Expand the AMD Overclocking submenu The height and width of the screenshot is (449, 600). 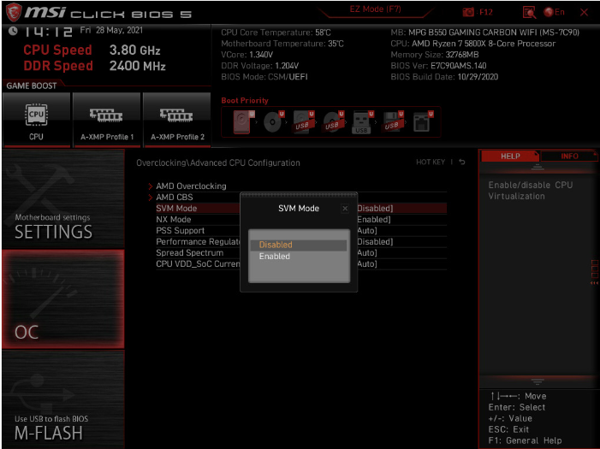coord(191,186)
